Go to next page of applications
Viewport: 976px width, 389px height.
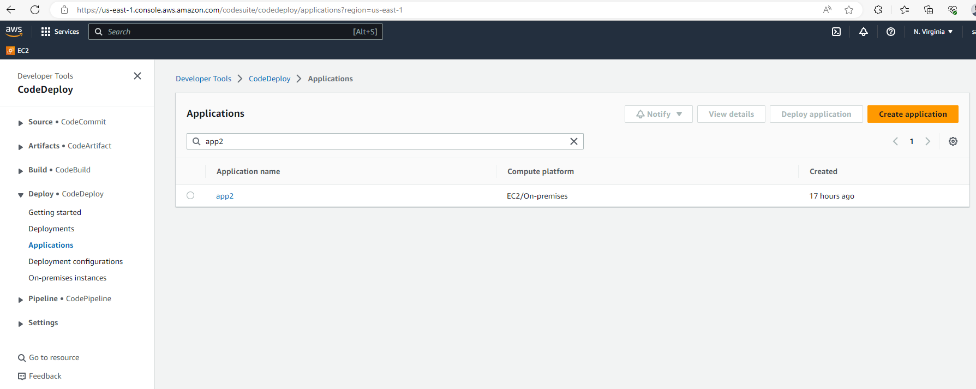[927, 141]
